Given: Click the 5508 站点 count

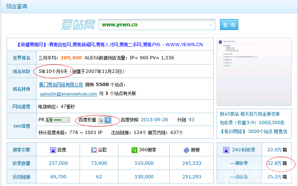Looking at the screenshot, I should [102, 85].
